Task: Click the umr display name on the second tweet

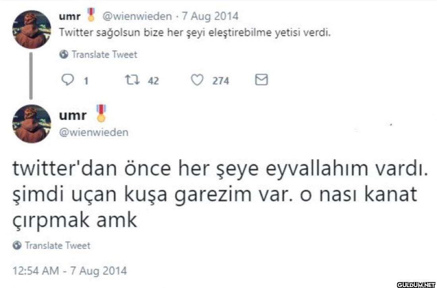Action: pyautogui.click(x=72, y=115)
